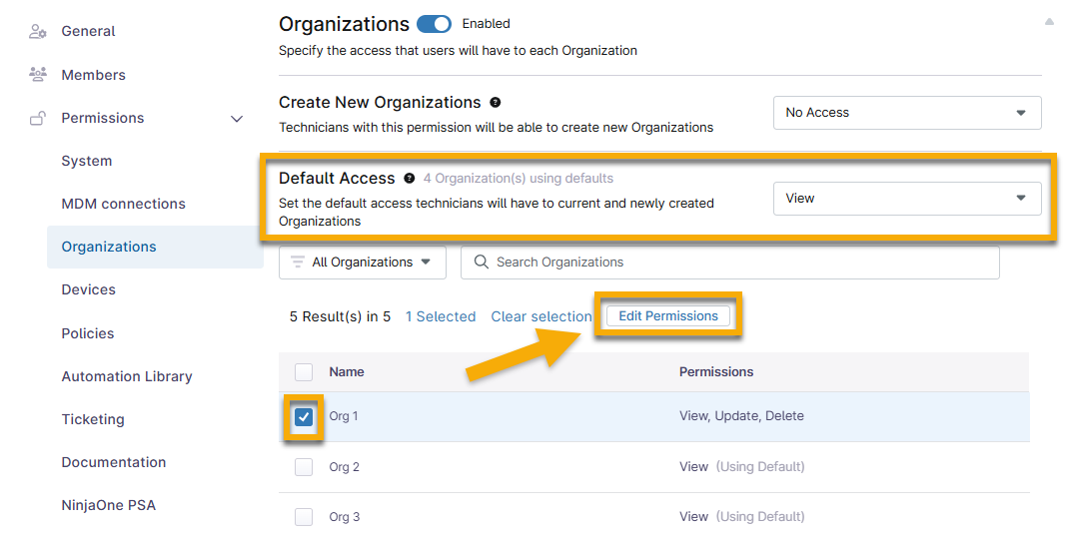The image size is (1071, 540).
Task: Click the General settings icon in sidebar
Action: coord(38,31)
